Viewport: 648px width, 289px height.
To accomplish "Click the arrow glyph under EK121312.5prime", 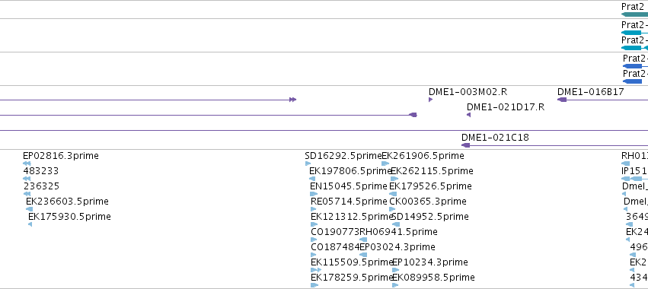I will click(314, 224).
